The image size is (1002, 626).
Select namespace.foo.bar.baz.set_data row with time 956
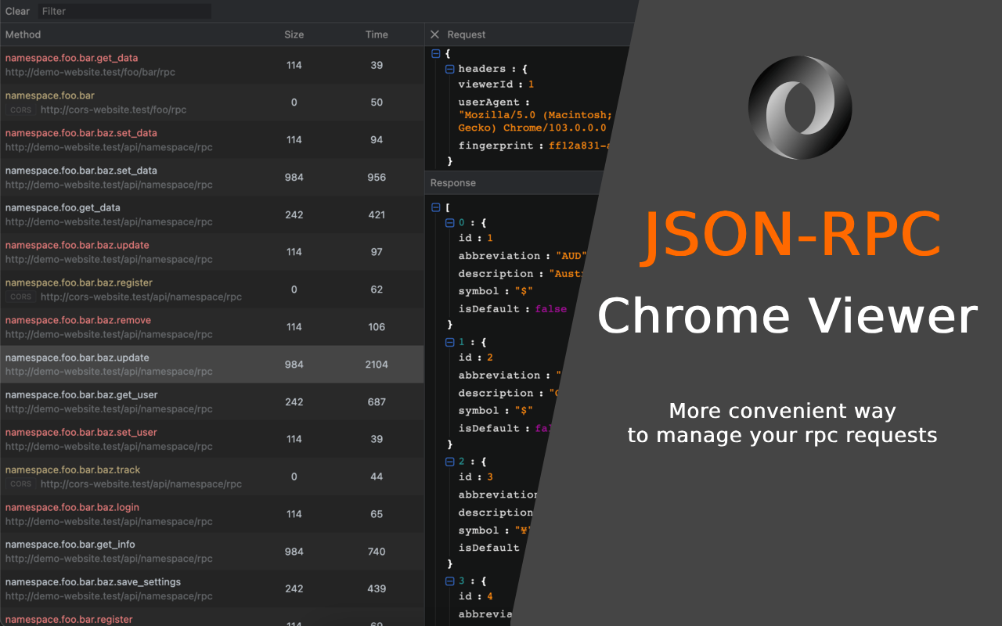(212, 178)
